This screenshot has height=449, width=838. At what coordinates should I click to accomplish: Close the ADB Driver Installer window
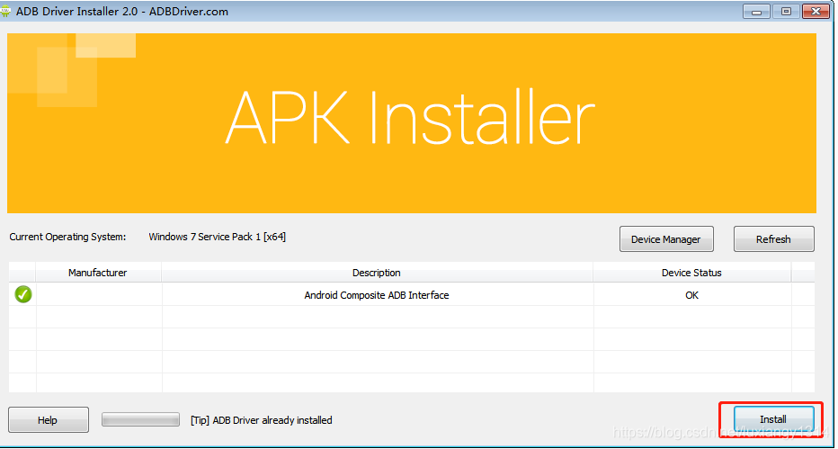pos(816,11)
